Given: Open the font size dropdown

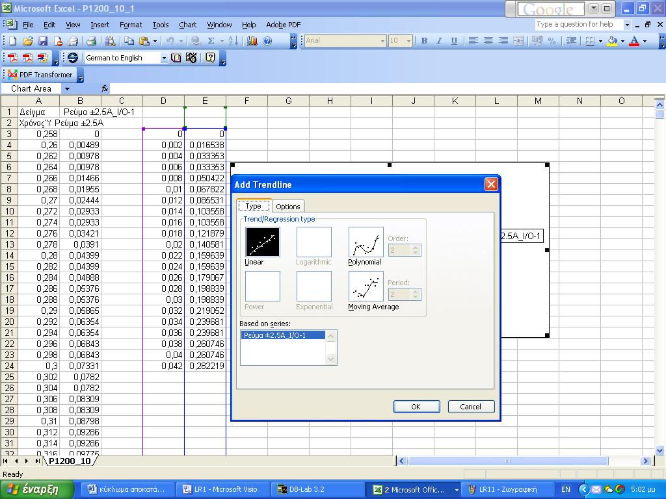Looking at the screenshot, I should (x=408, y=41).
